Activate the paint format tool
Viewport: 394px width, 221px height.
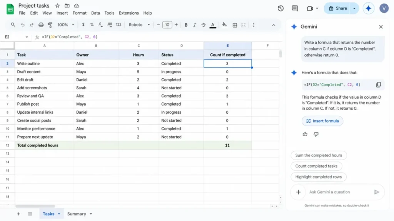(50, 25)
